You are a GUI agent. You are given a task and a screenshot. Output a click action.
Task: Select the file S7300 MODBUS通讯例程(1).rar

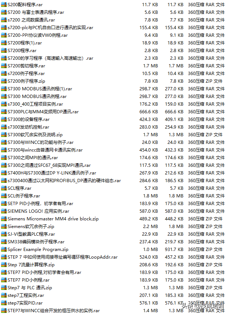40,89
